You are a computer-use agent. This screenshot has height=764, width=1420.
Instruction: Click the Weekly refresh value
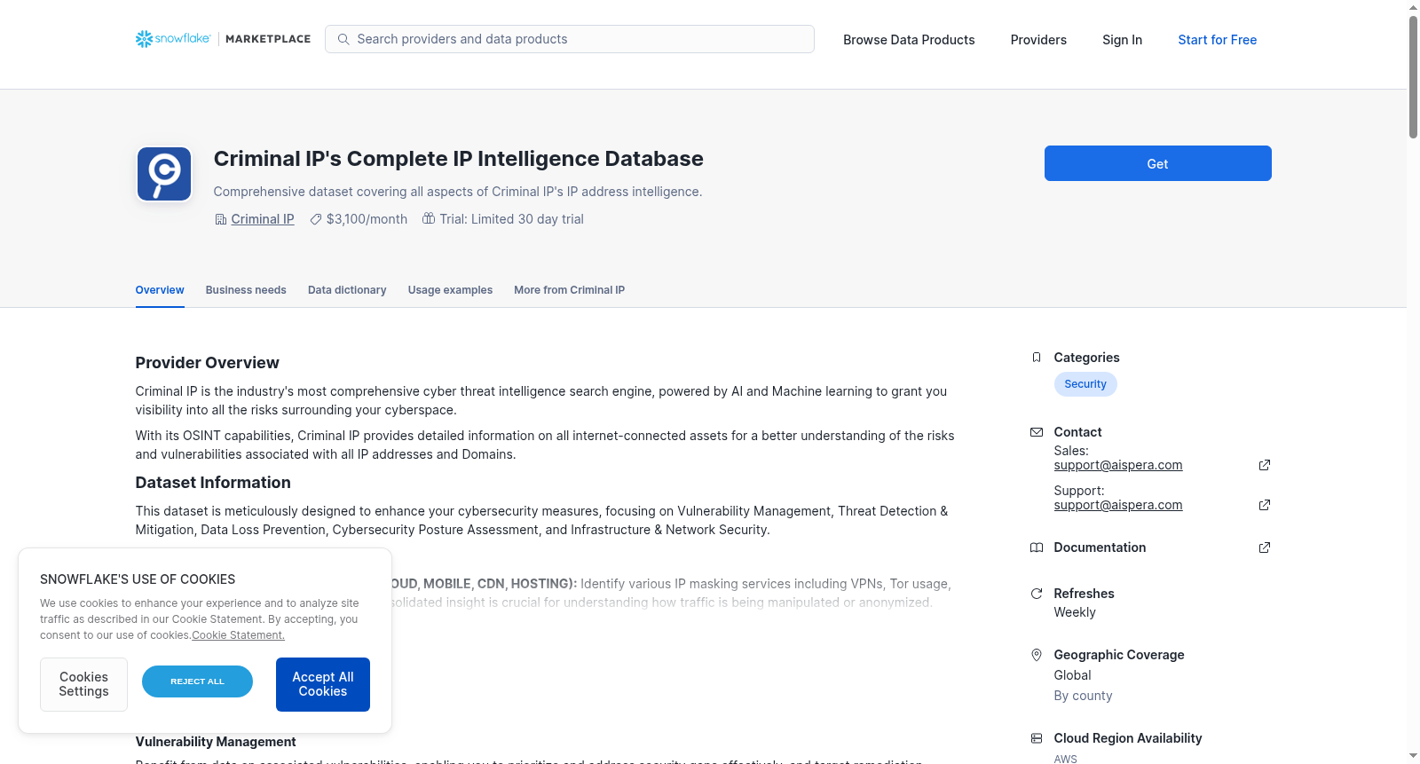(1075, 612)
